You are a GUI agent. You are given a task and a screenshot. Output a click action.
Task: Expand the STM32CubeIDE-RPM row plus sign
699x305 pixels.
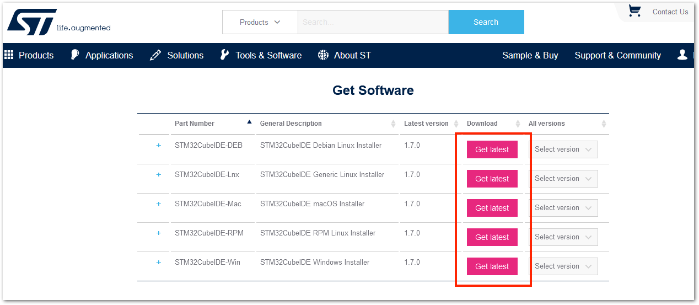pos(159,233)
